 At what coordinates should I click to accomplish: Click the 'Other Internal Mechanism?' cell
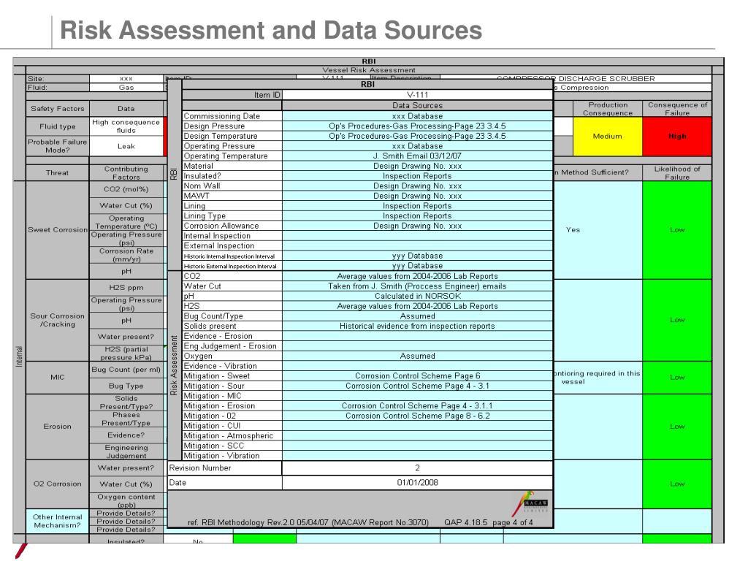point(57,521)
